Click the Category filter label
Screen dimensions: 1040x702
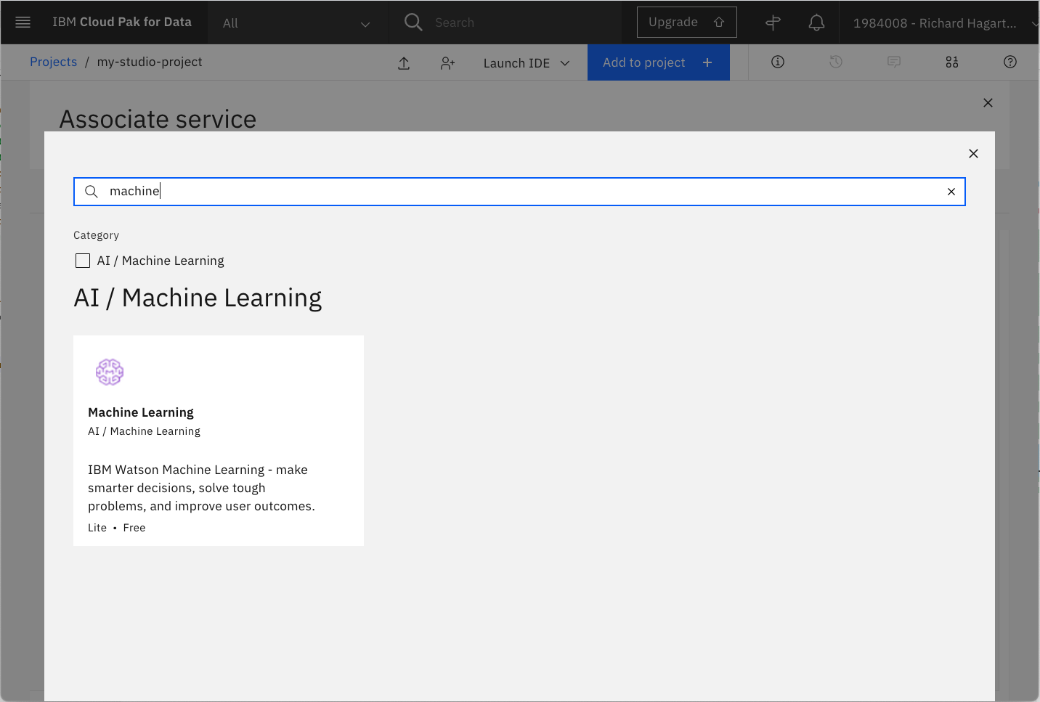pos(96,235)
